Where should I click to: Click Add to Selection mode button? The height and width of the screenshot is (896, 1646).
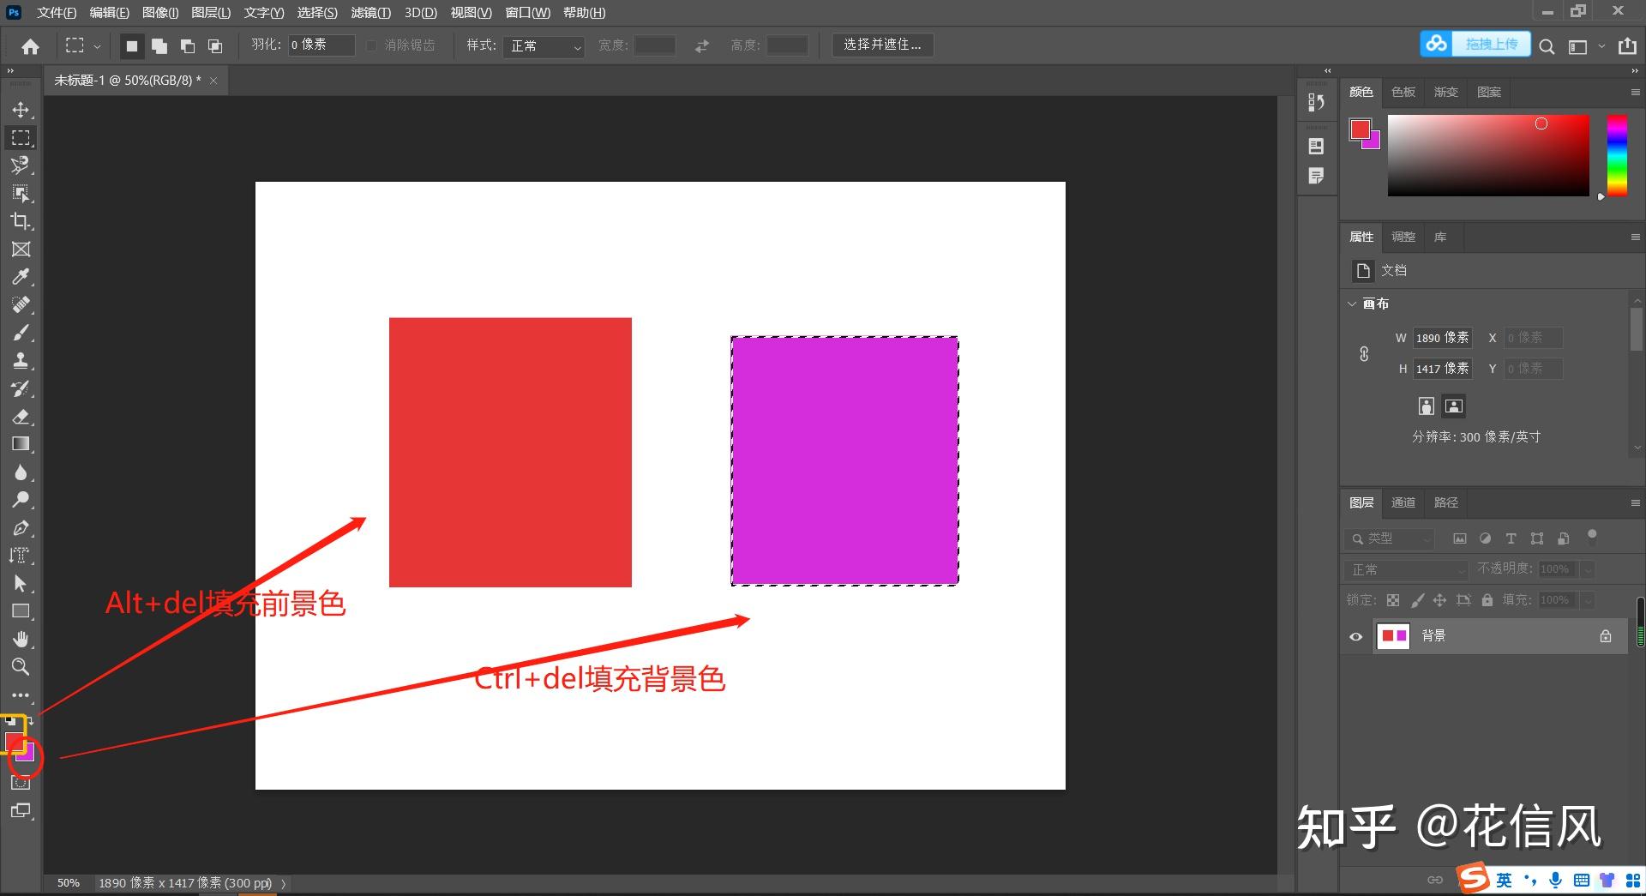[159, 46]
